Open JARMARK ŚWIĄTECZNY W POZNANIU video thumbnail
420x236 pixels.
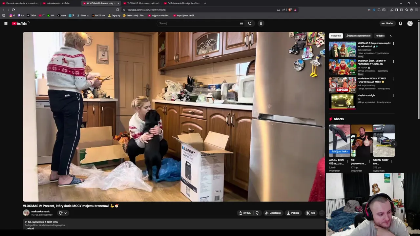click(342, 67)
